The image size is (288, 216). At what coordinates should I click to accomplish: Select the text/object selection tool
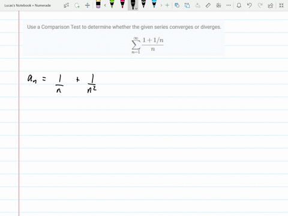pyautogui.click(x=67, y=5)
